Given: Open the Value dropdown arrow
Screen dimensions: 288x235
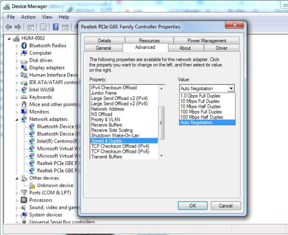Looking at the screenshot, I should 231,88.
